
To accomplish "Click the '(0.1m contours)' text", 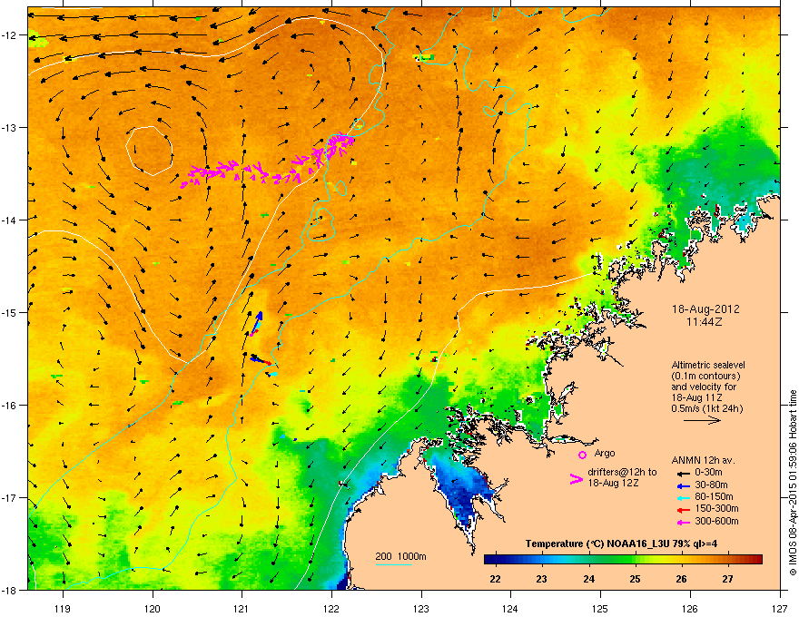I will pos(705,377).
